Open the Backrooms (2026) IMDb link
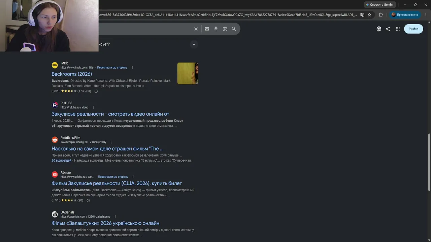Image resolution: width=431 pixels, height=242 pixels. click(72, 74)
